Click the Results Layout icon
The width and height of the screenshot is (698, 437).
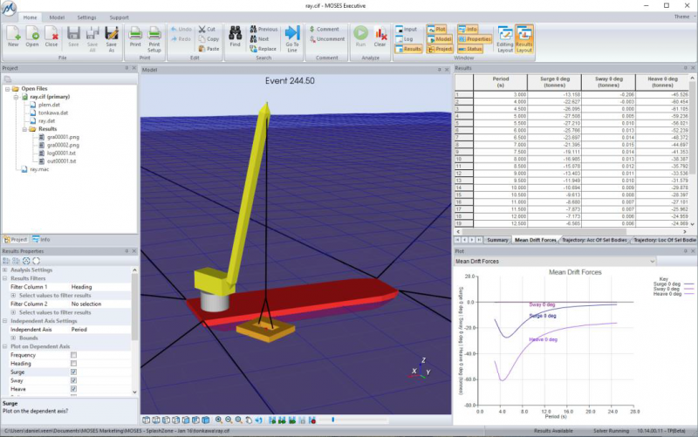pyautogui.click(x=524, y=34)
